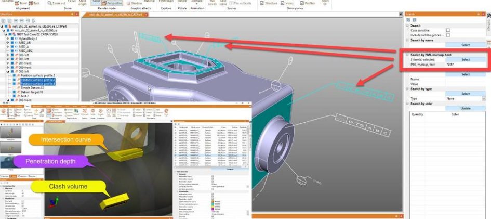Viewport: 491px width, 219px height.
Task: Check Include hidden geometry option
Action: (448, 35)
